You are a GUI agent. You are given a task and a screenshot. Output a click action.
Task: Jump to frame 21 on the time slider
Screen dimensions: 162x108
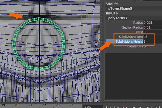pyautogui.click(x=30, y=105)
